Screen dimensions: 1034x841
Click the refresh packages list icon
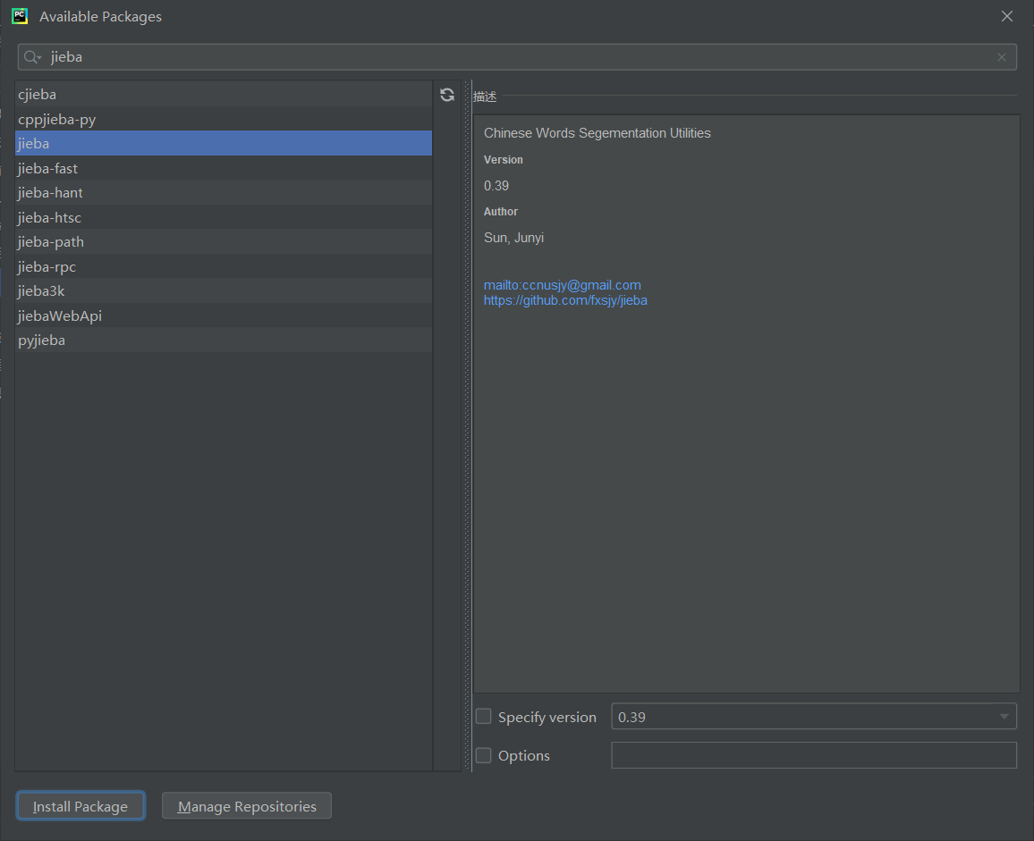tap(447, 95)
